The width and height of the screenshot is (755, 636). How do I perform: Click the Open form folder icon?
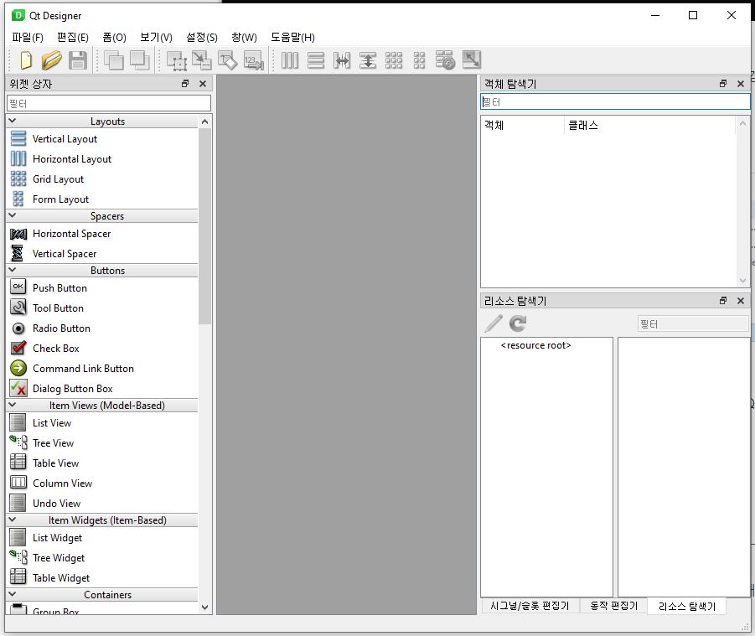(x=51, y=60)
